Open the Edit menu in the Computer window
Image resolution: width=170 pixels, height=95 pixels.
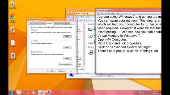coord(73,17)
